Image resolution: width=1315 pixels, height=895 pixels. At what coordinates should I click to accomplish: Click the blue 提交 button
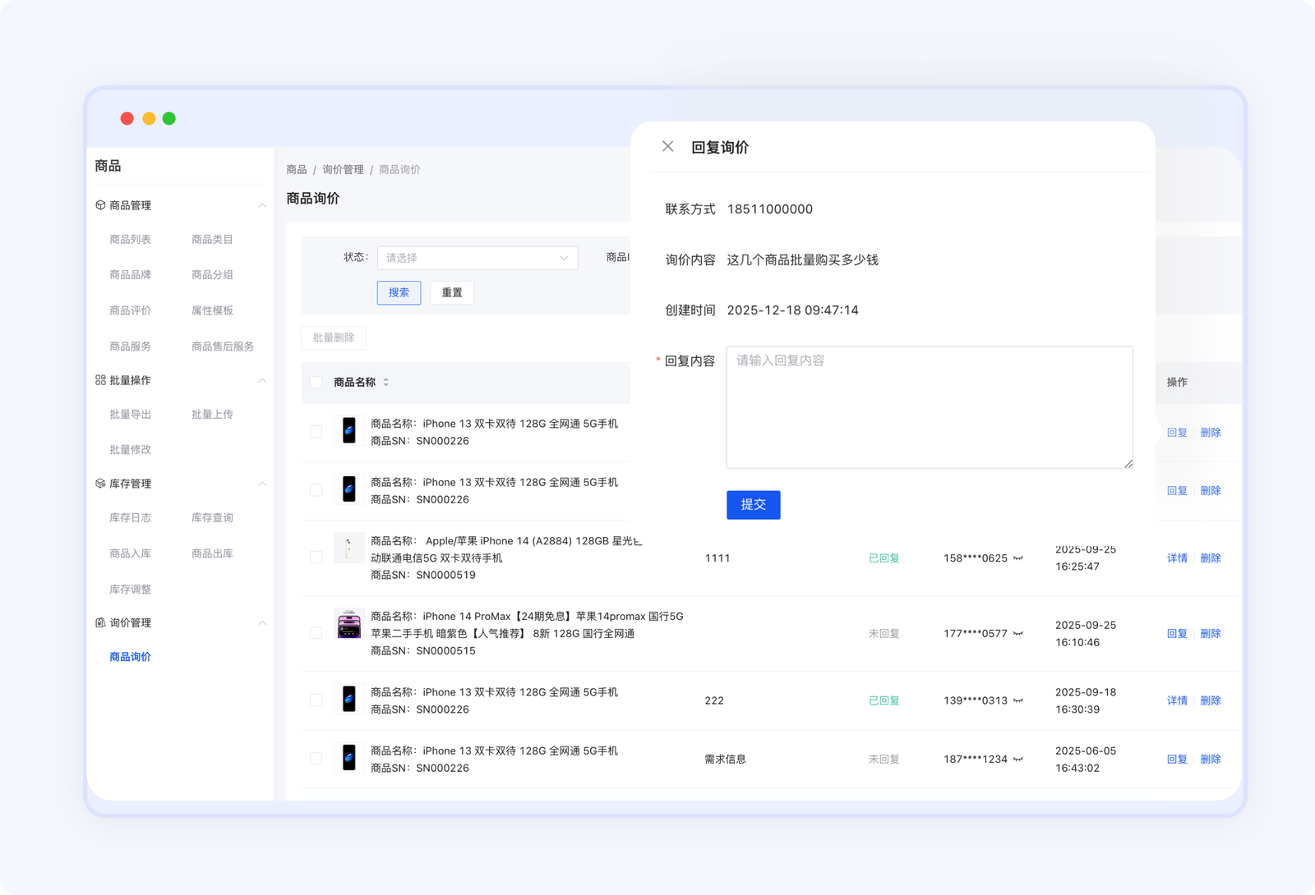[x=753, y=505]
